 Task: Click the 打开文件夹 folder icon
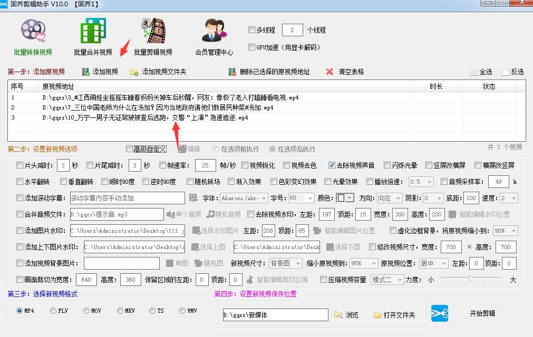(x=377, y=315)
